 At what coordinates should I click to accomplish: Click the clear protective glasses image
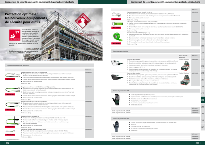117,63
